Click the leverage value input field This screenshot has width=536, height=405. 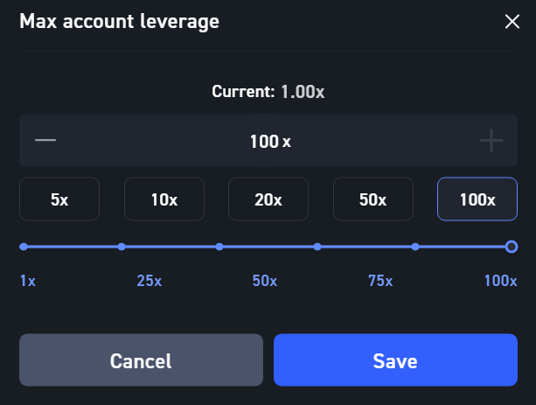[x=269, y=140]
